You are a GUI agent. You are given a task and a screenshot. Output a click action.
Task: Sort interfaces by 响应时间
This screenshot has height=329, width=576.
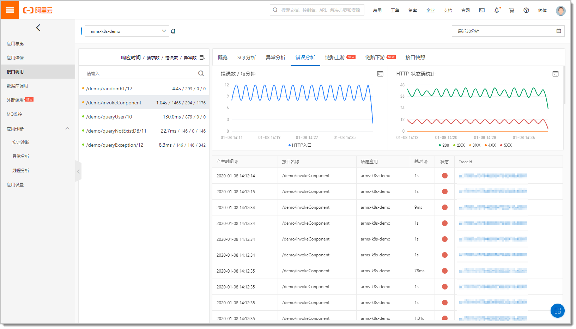[x=131, y=57]
